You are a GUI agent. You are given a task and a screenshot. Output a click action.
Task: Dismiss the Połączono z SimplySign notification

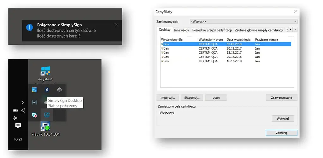[117, 25]
